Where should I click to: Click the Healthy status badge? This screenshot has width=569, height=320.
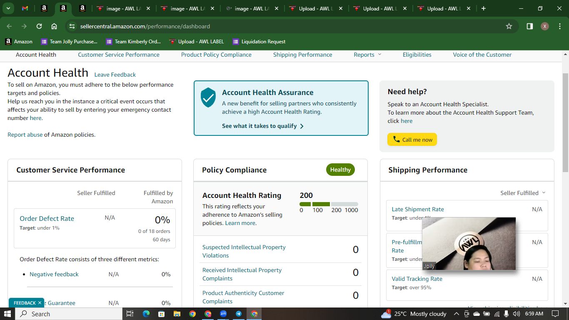pos(340,170)
